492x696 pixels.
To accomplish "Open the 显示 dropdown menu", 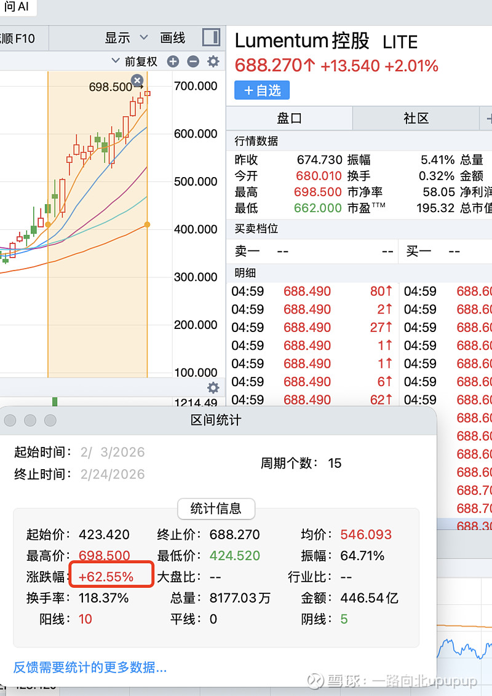I will 126,38.
